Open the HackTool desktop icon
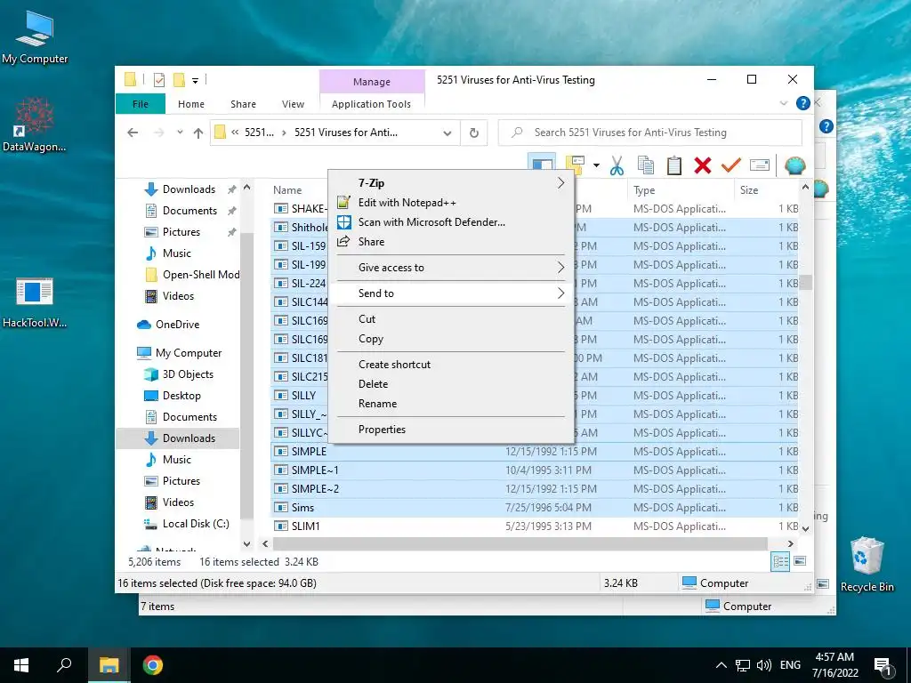Screen dimensions: 911x683 [35, 303]
